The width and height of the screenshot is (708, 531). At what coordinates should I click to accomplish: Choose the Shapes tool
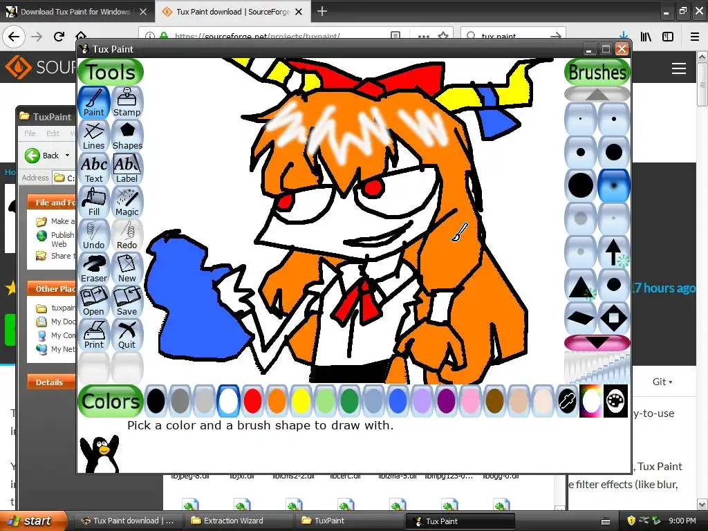point(127,136)
